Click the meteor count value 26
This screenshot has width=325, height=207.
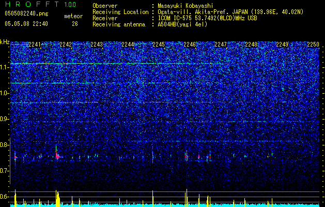point(75,24)
